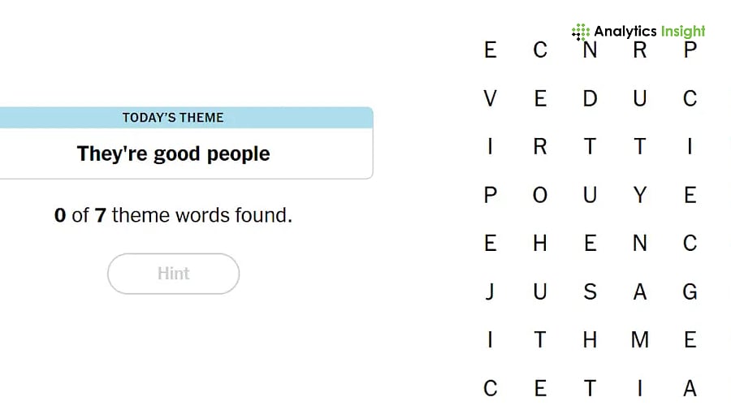
Task: Click the Analytics Insight dotted logo icon
Action: (581, 32)
